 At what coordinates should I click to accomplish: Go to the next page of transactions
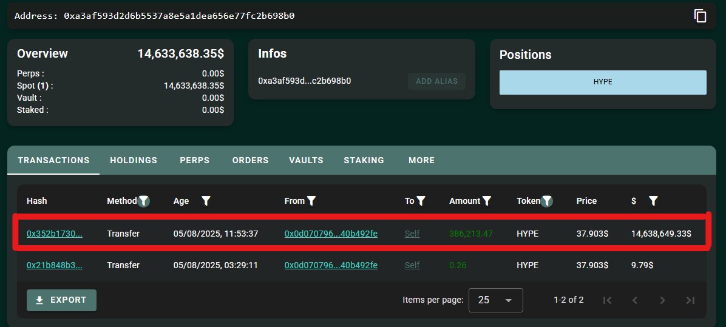tap(663, 300)
